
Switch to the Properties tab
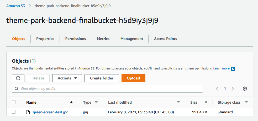[45, 39]
